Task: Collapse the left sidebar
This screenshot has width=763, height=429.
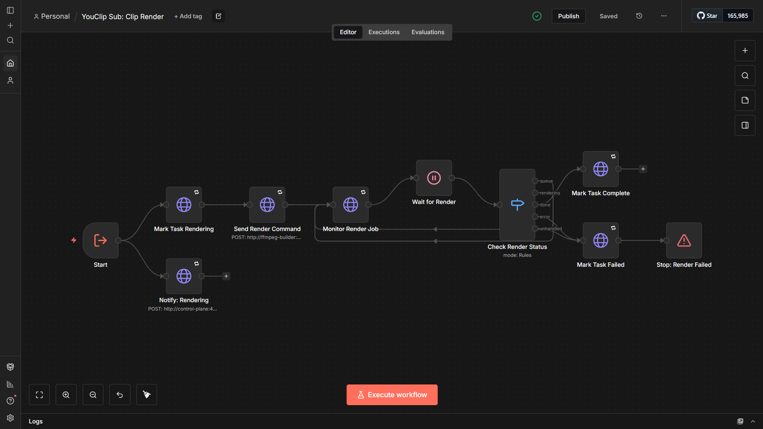Action: tap(10, 10)
